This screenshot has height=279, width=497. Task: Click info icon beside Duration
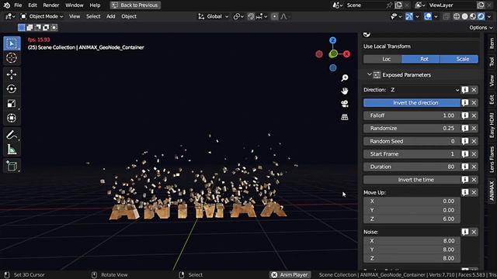[x=465, y=167]
